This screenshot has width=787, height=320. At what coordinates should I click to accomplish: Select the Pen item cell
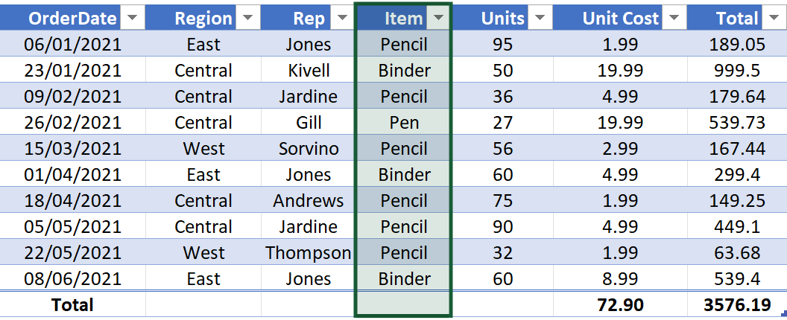pyautogui.click(x=404, y=123)
